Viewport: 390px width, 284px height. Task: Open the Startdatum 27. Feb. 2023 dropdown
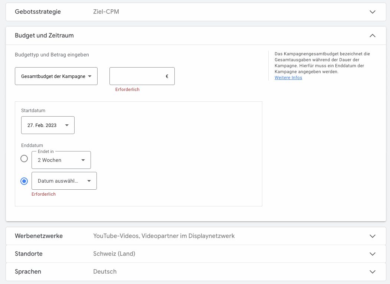click(48, 125)
